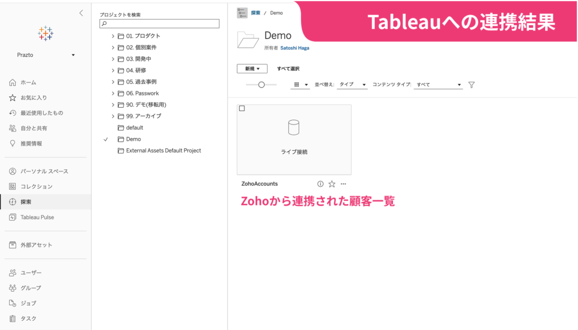Expand the 06. Passwork folder

point(113,94)
